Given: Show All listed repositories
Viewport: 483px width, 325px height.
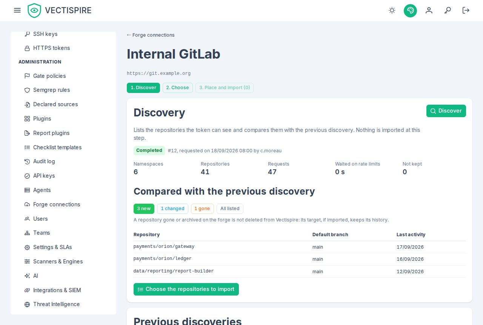Looking at the screenshot, I should (x=230, y=209).
